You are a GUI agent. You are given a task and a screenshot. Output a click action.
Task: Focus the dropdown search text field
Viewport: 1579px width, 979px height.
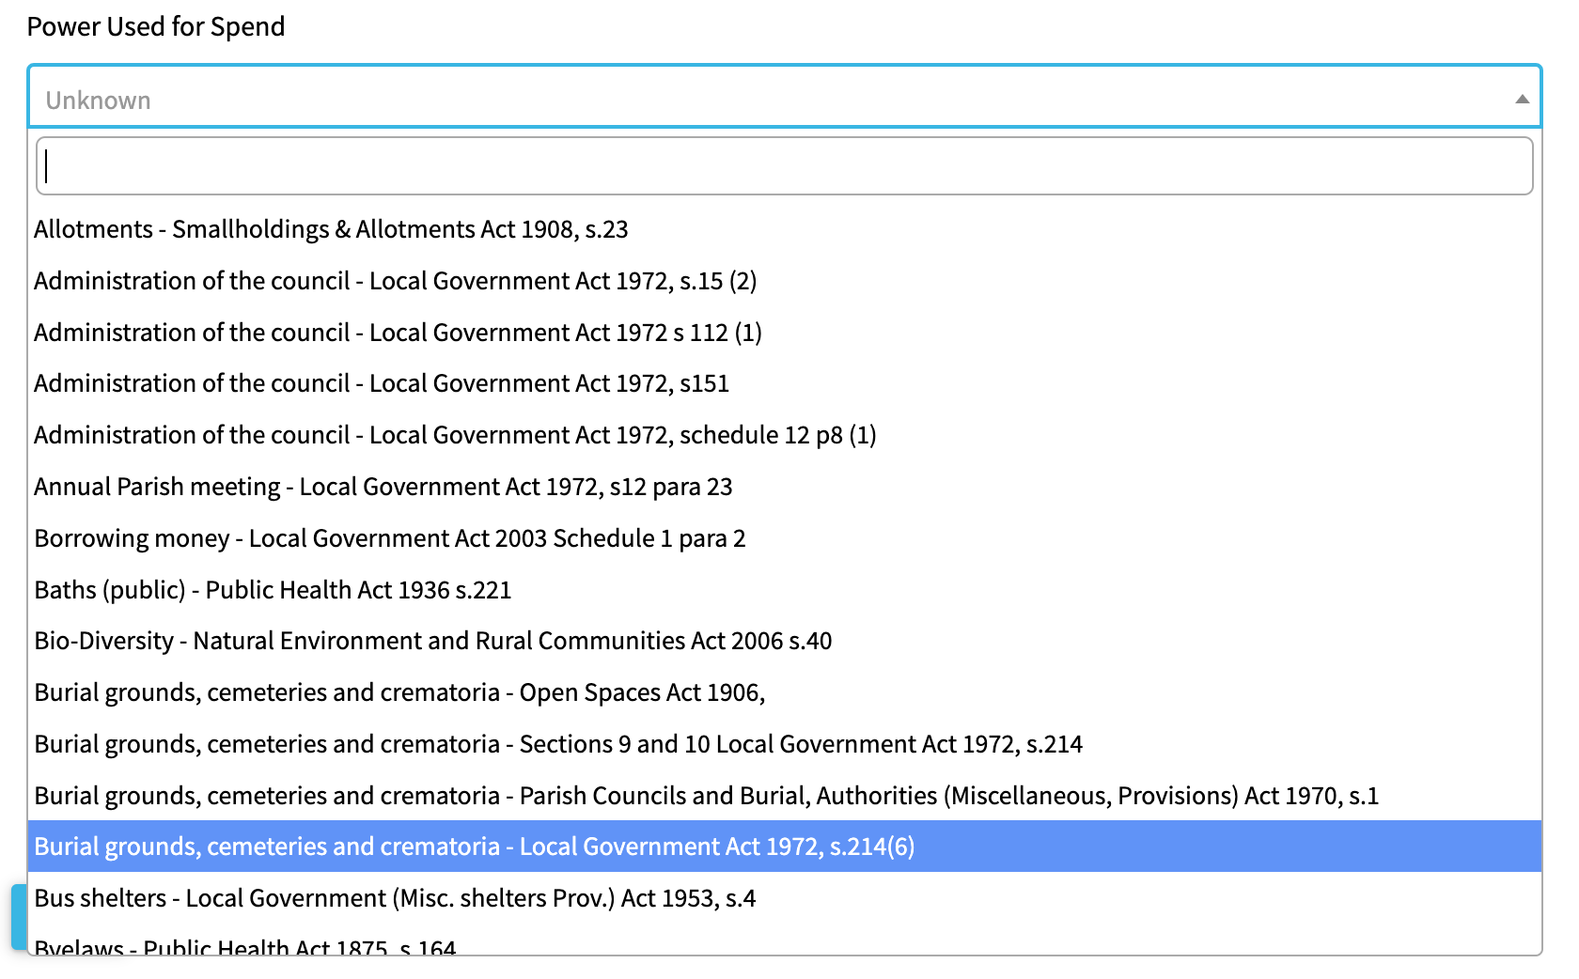tap(784, 166)
